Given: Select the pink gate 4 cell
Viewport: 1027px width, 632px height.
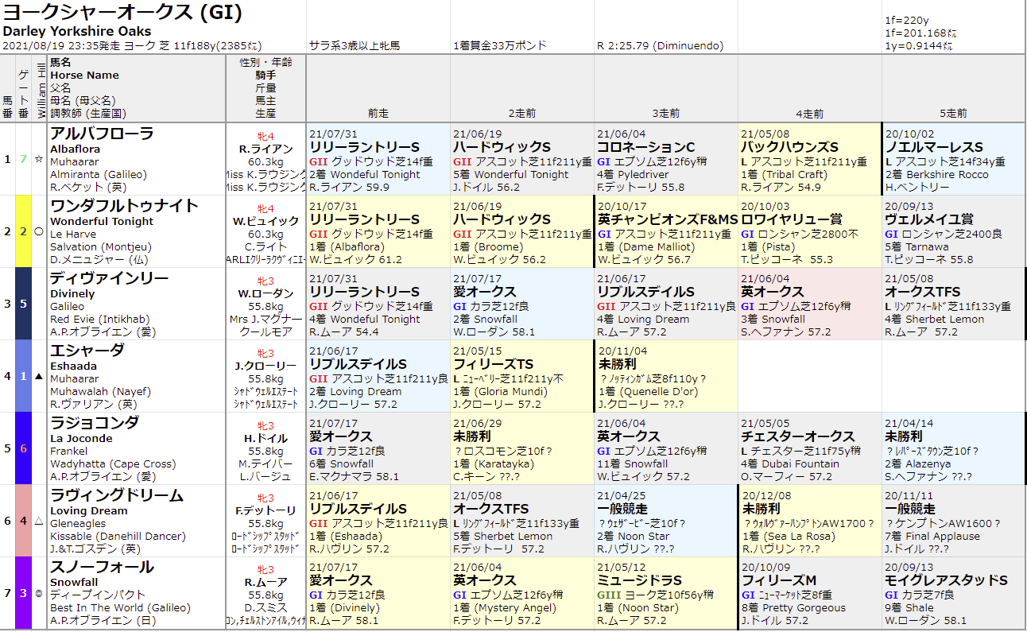Looking at the screenshot, I should [x=23, y=521].
